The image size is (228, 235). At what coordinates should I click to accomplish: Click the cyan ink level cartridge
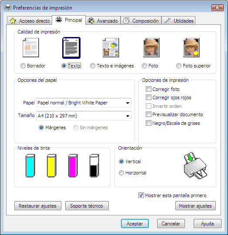30,166
